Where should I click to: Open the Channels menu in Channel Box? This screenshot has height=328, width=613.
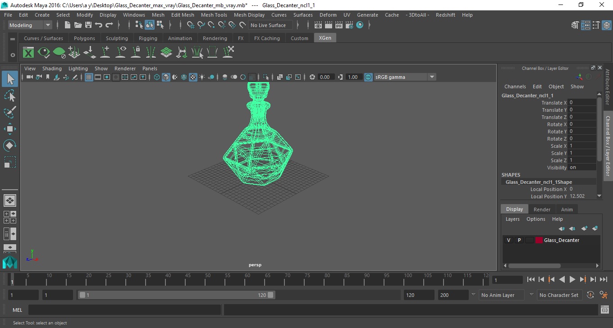tap(515, 87)
